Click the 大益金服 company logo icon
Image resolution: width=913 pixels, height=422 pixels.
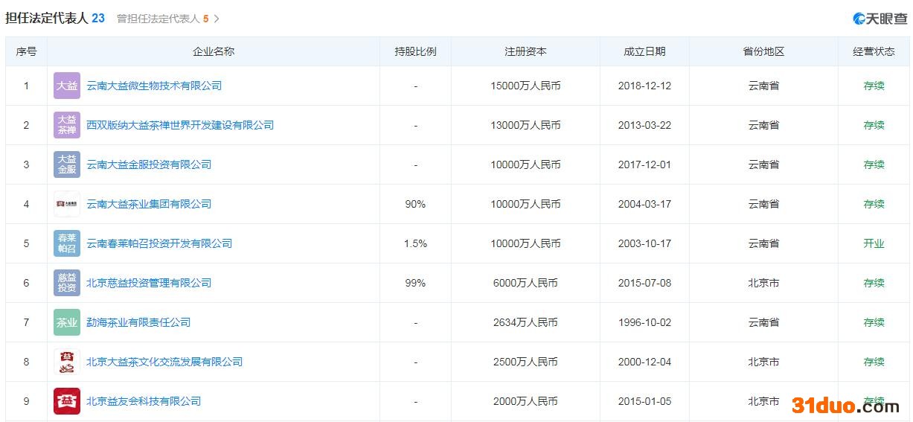[x=66, y=164]
